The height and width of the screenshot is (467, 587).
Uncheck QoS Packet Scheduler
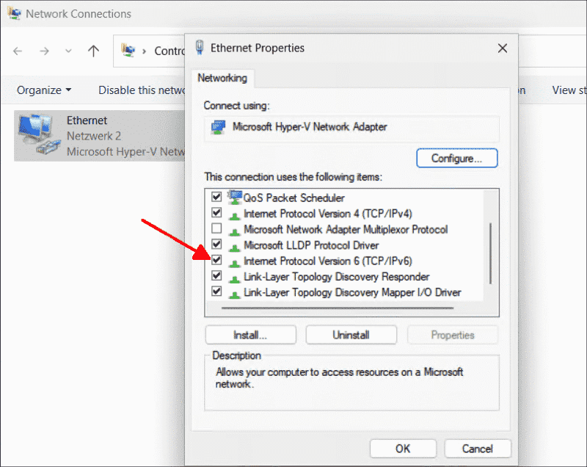[x=216, y=196]
